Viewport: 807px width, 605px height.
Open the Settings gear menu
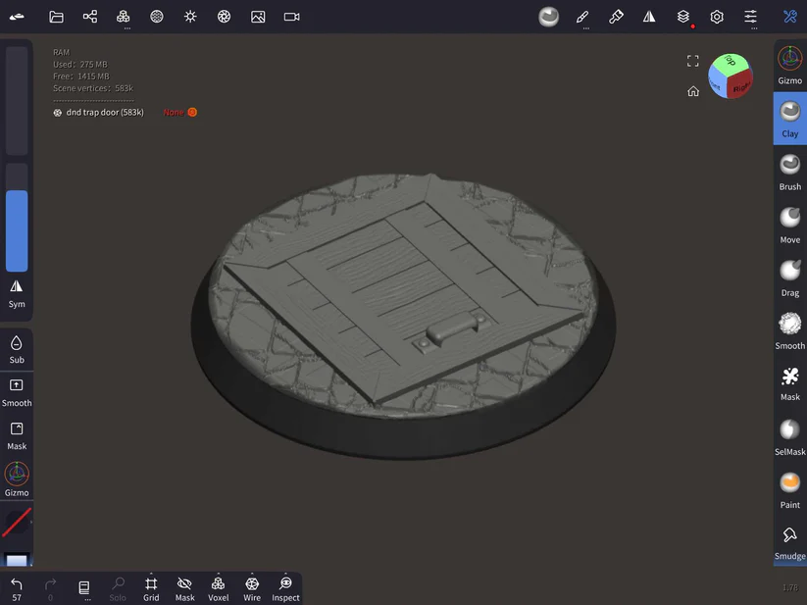click(717, 17)
